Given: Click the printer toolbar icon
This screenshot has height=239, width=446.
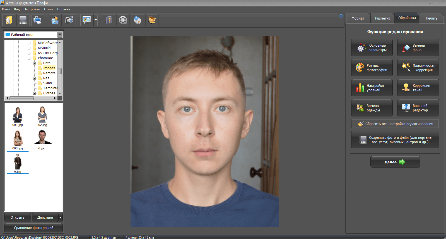Looking at the screenshot, I should [x=37, y=20].
